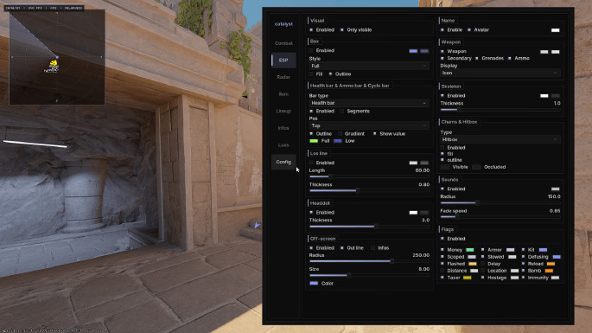Toggle the Only visible checkbox
Screen dimensions: 592x333
(342, 30)
